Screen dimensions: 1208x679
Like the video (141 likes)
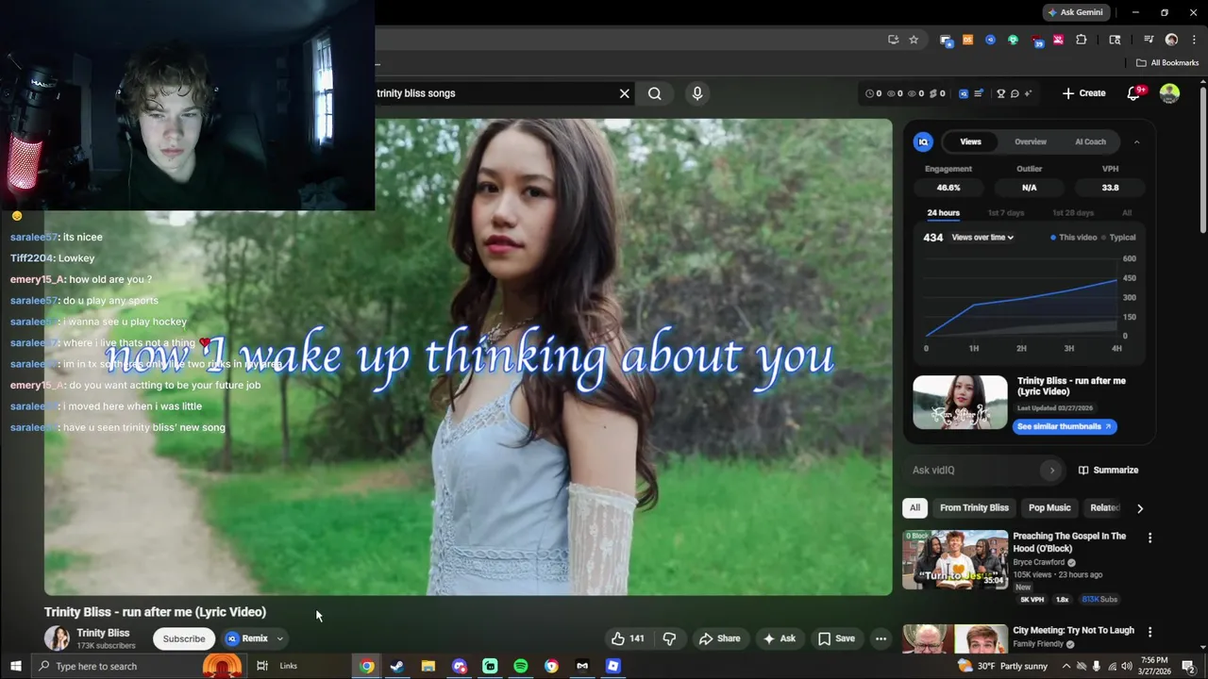point(628,638)
